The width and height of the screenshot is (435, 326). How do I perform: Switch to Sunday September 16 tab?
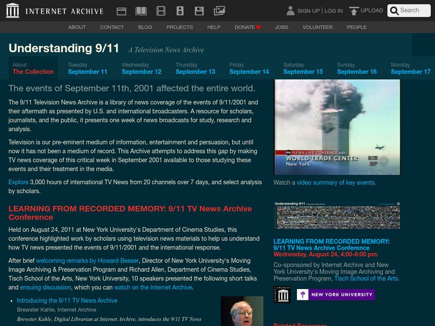[x=357, y=68]
